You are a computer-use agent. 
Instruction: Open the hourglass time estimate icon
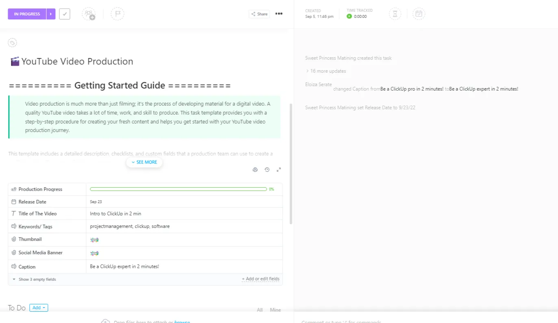point(395,14)
